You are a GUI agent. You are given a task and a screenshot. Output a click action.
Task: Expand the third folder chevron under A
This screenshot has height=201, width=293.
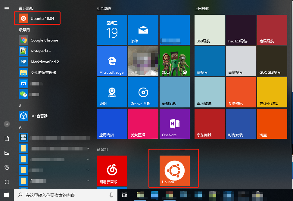tap(88, 170)
